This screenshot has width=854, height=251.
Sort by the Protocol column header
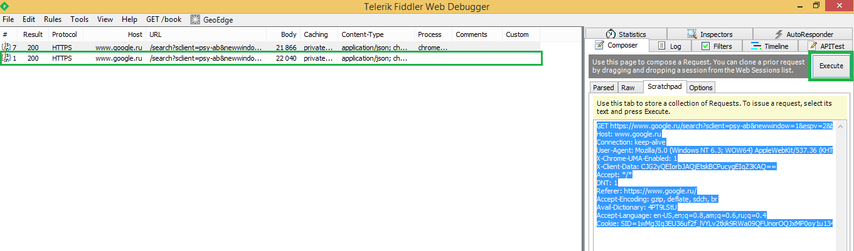click(66, 34)
